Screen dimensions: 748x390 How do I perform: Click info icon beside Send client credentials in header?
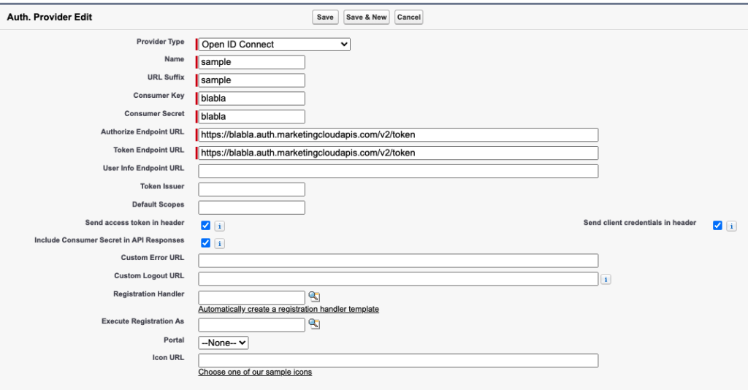(x=731, y=226)
